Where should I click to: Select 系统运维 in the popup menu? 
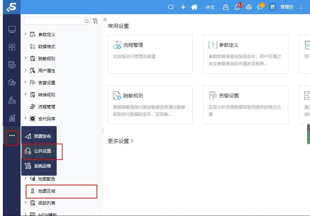point(39,166)
